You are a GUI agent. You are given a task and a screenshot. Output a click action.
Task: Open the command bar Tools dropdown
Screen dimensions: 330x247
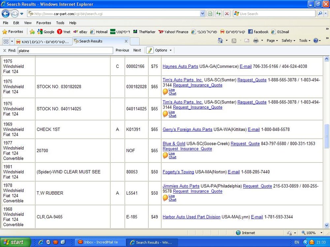[305, 41]
